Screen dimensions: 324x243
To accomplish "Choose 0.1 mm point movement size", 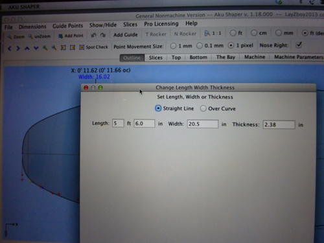I will click(200, 45).
